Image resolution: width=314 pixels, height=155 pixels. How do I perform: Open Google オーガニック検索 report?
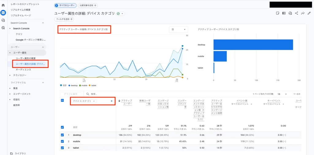coord(31,40)
